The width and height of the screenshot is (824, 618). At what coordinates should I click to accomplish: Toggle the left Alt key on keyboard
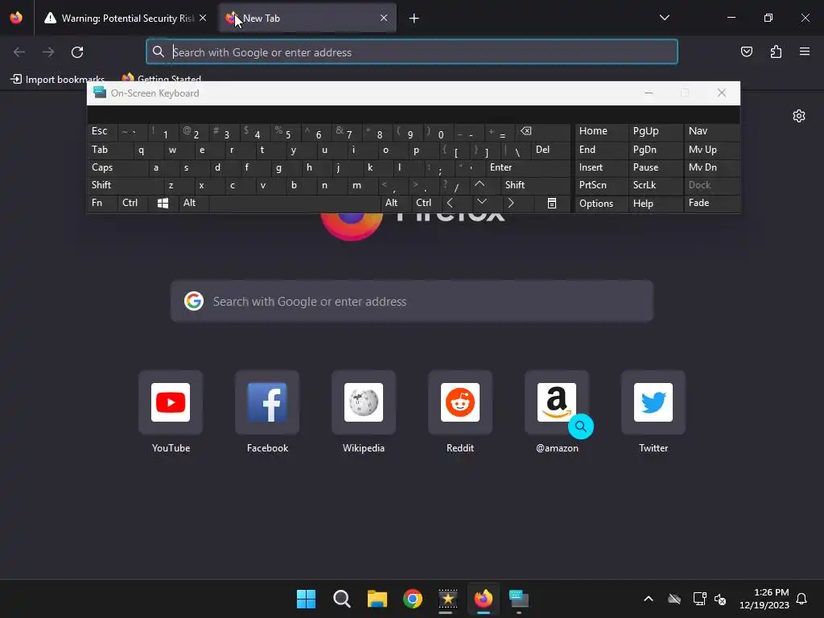[193, 204]
